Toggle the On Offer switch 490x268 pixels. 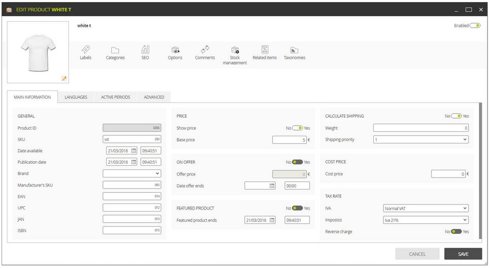297,162
